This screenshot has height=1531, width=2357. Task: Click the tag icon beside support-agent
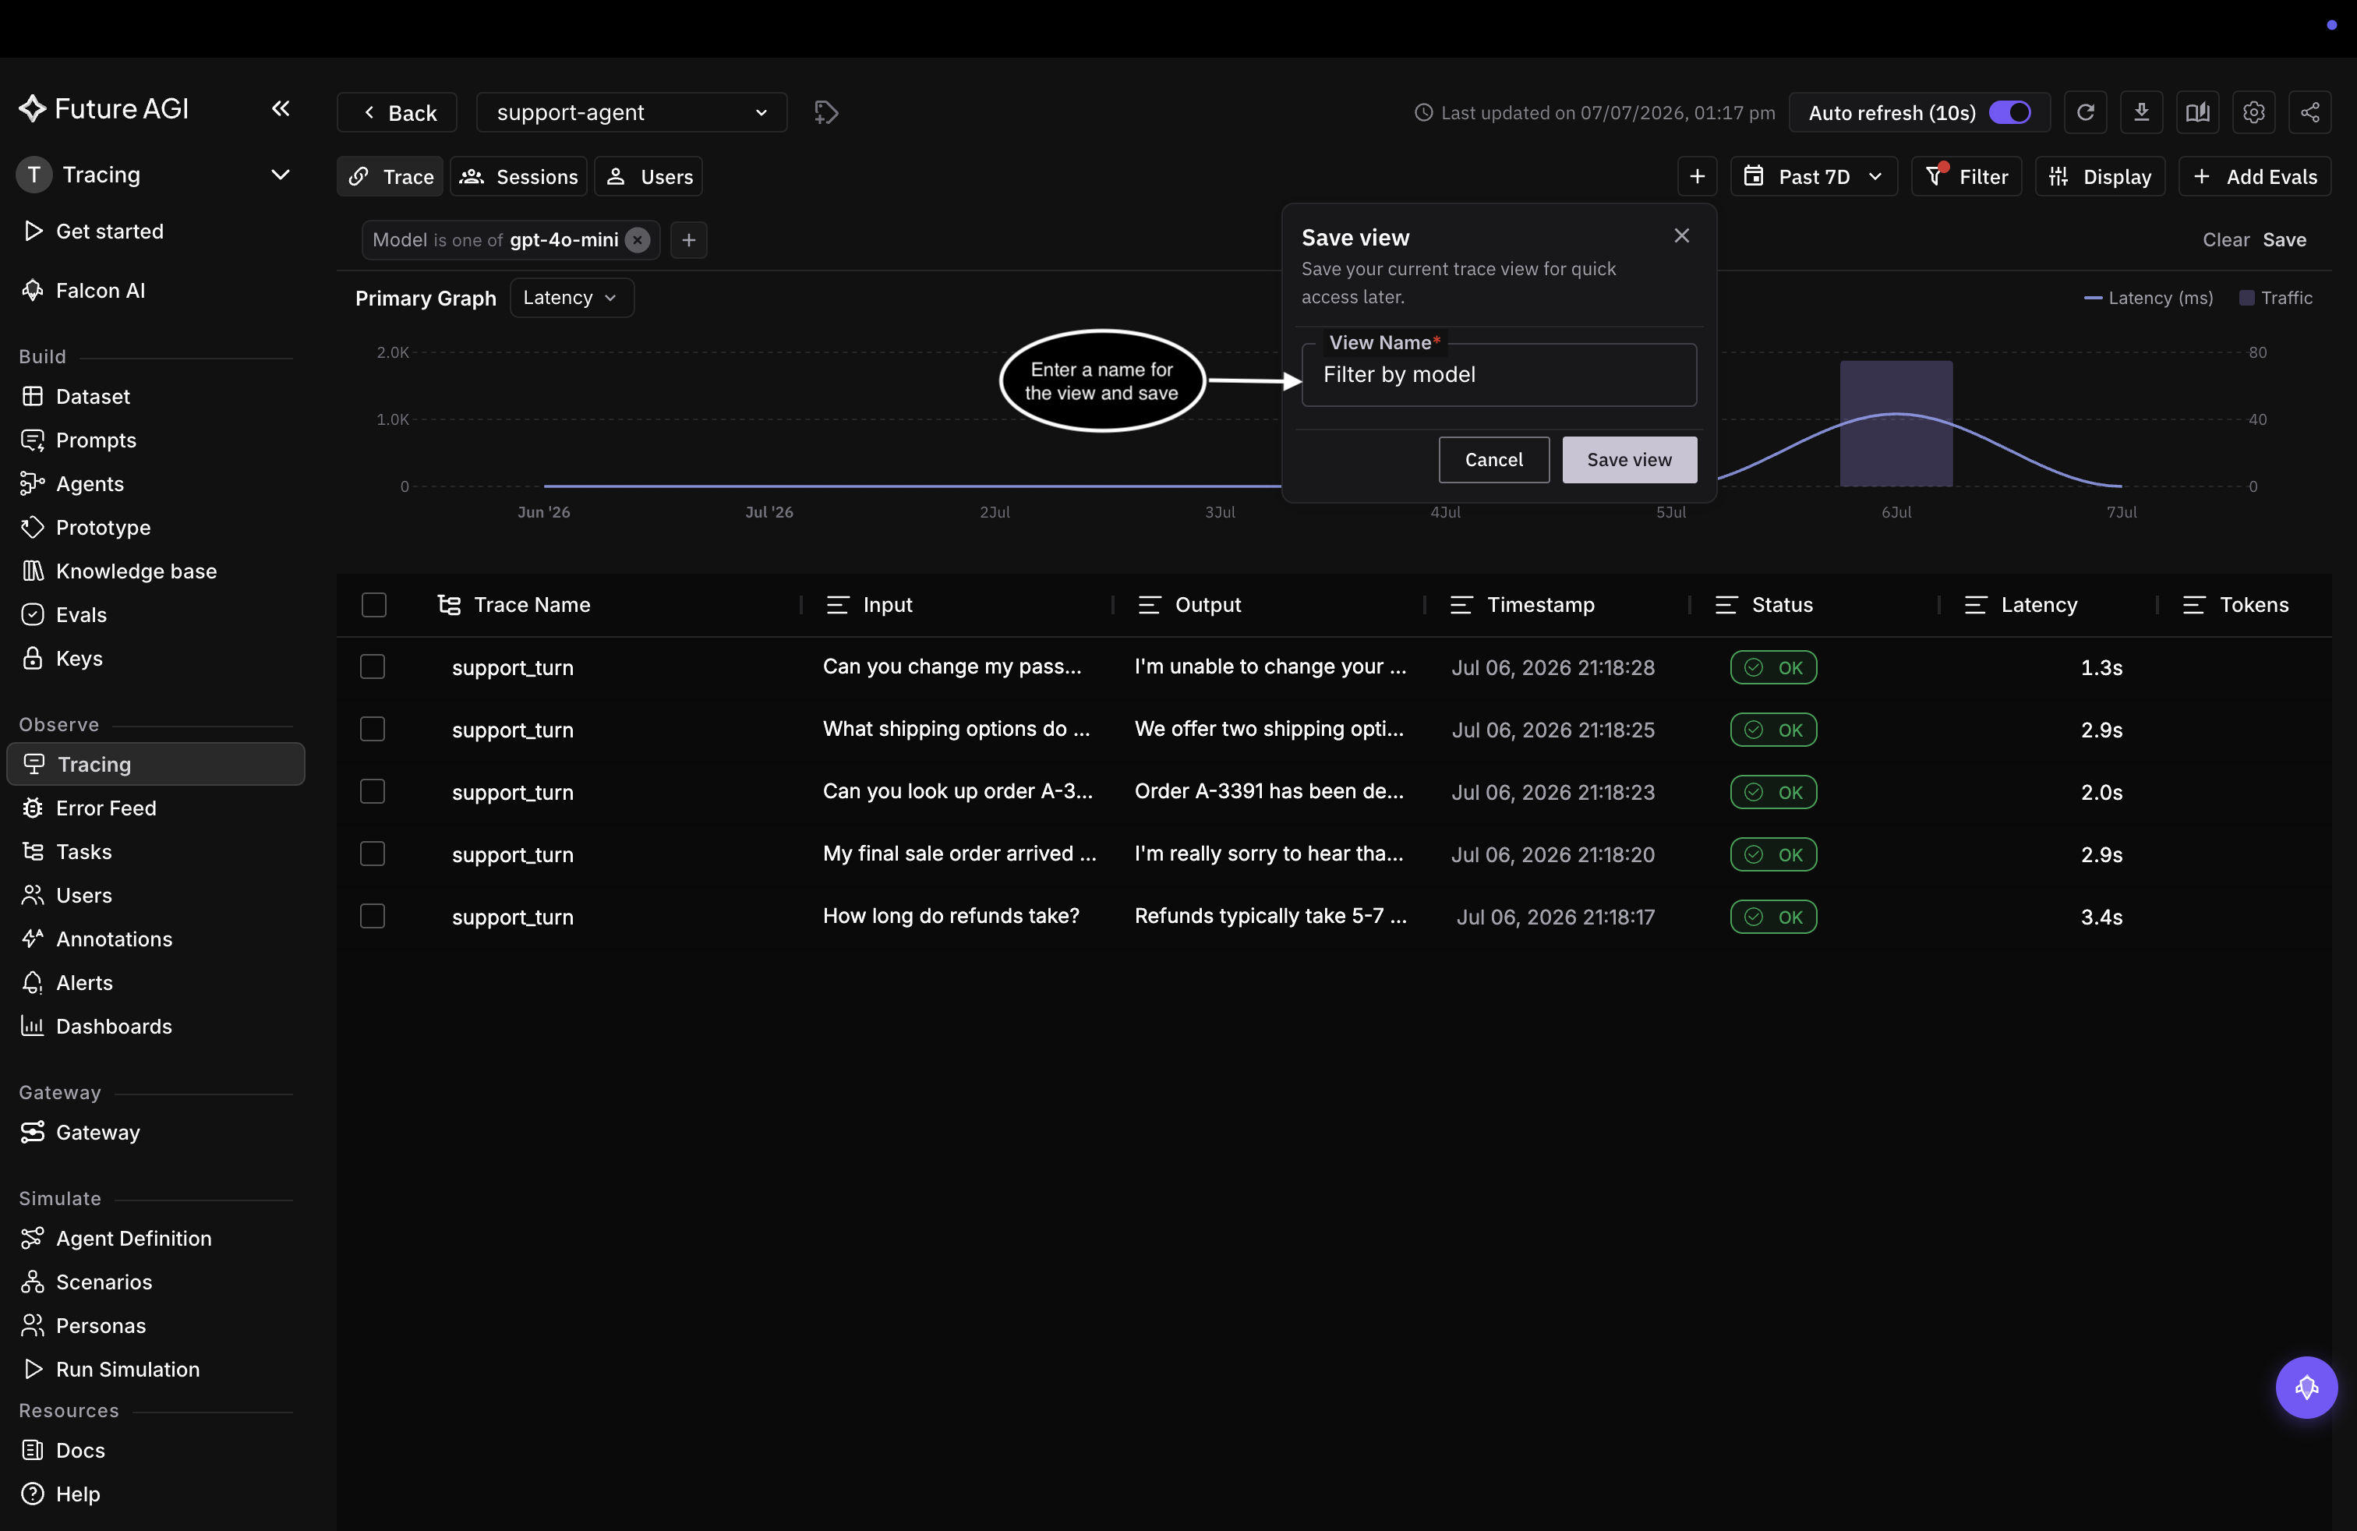pos(826,112)
